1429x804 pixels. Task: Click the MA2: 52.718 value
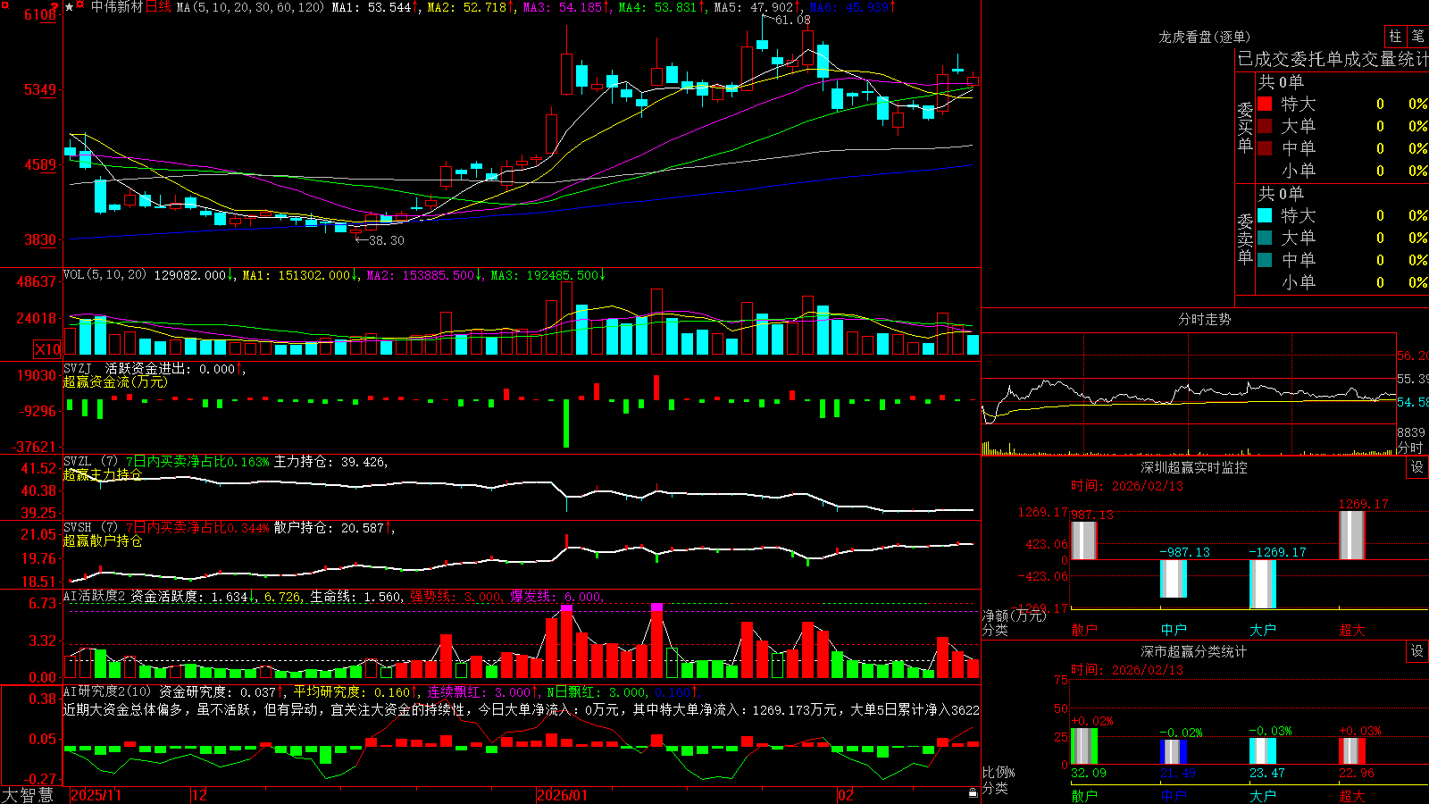(471, 7)
